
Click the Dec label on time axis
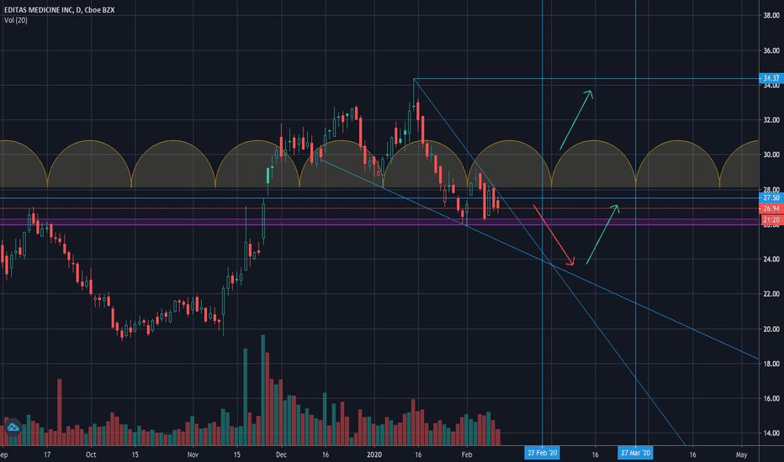[281, 454]
